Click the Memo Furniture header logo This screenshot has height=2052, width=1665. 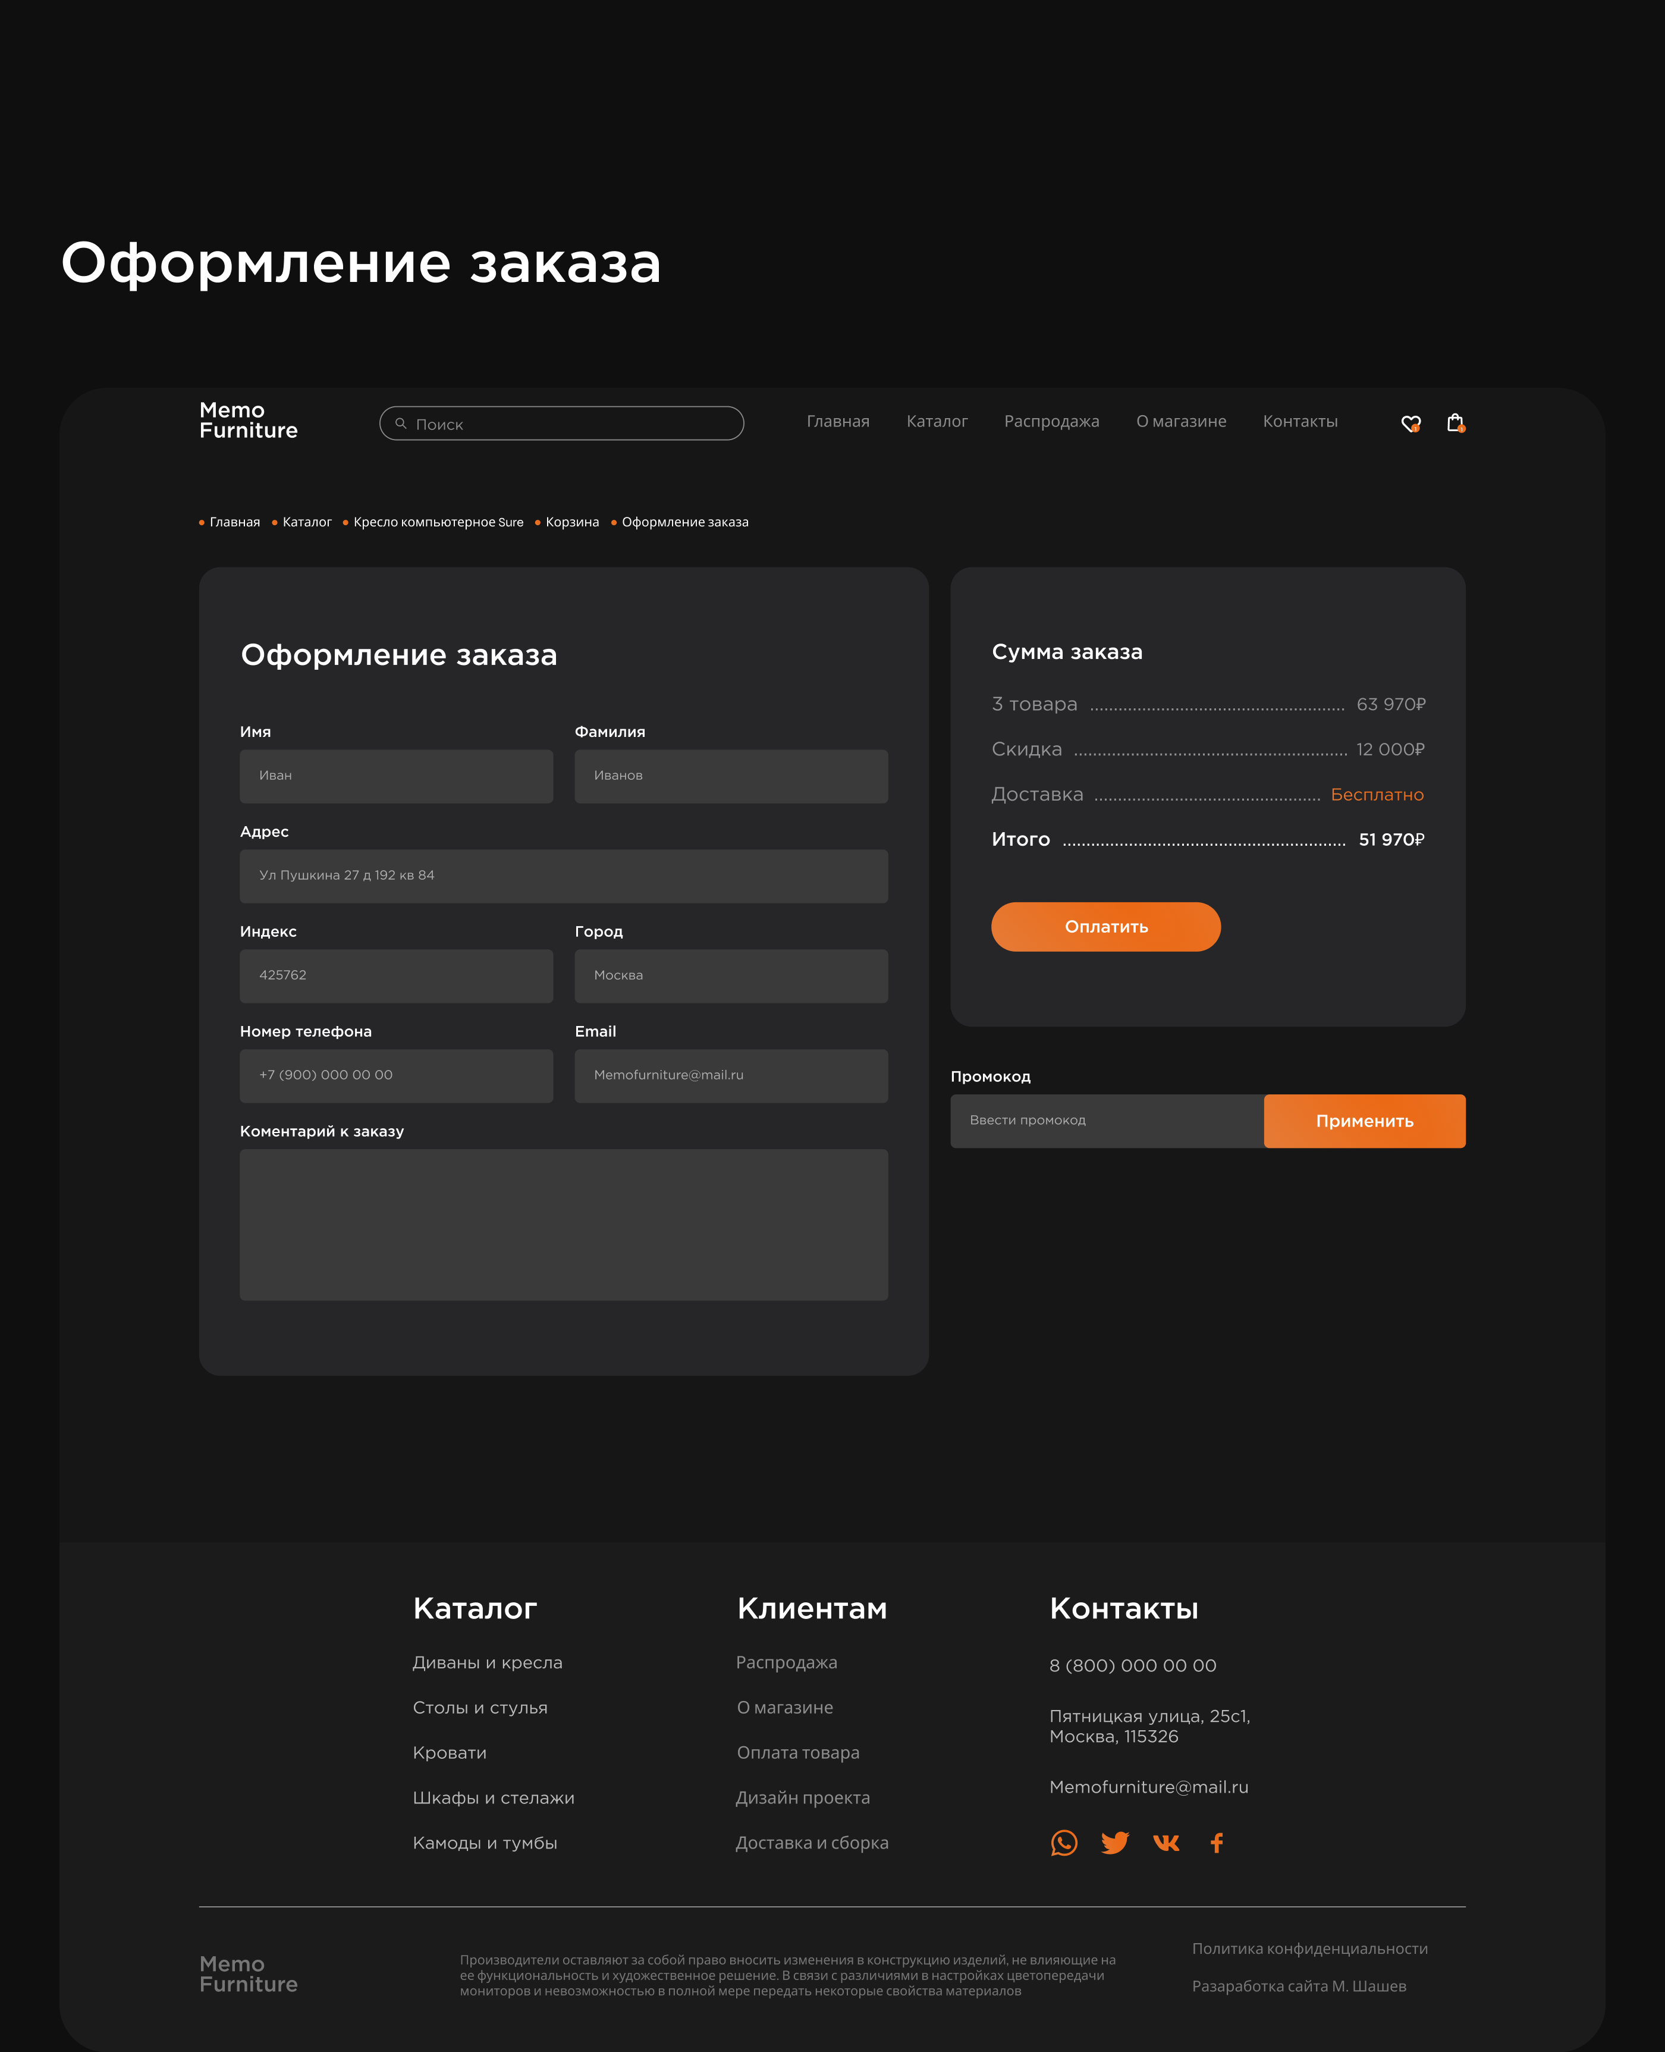click(x=249, y=420)
